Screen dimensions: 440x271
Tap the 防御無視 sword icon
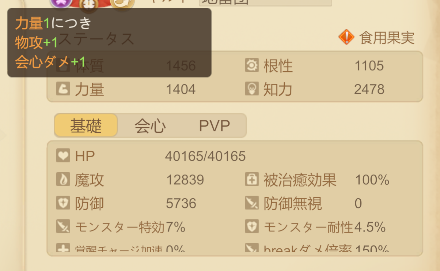click(x=252, y=203)
